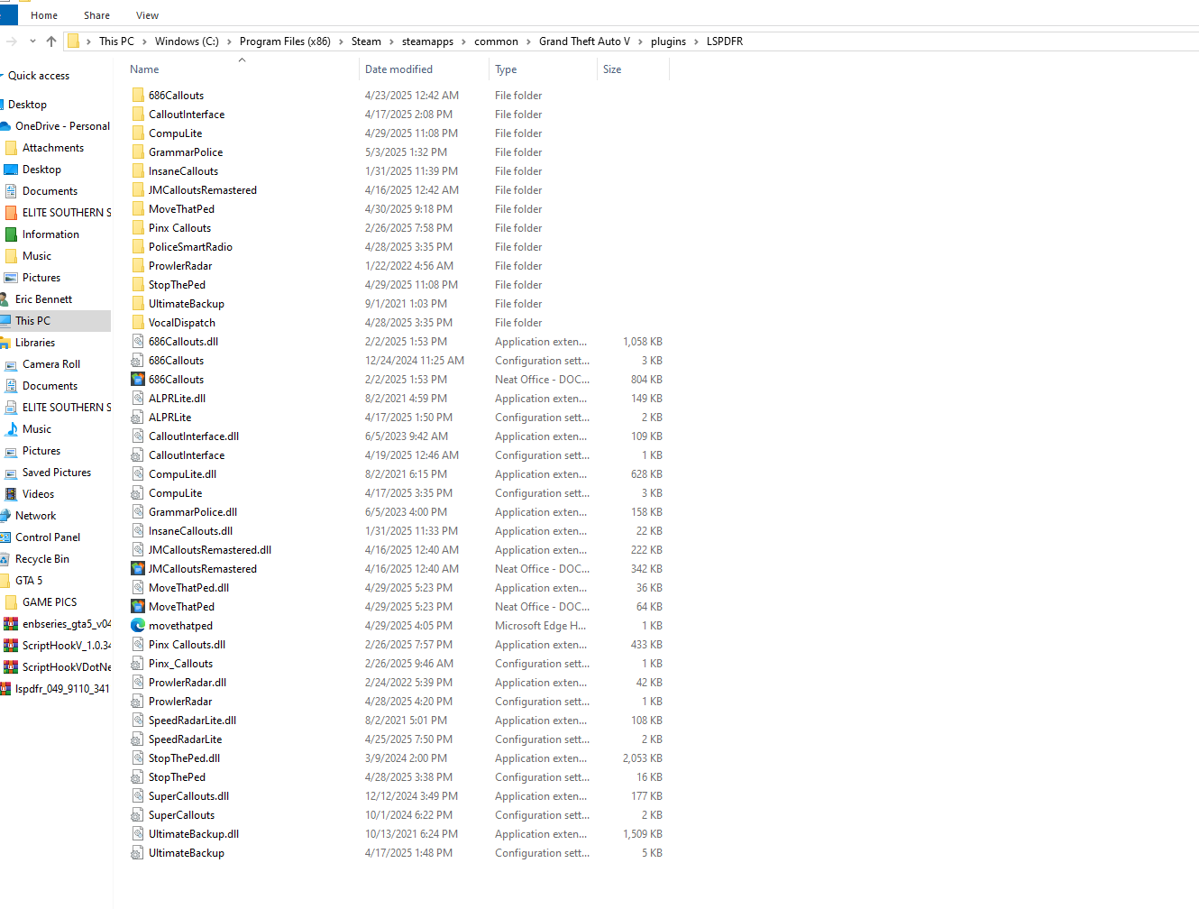Click the archive icon for ScriptHookVDotNet
The width and height of the screenshot is (1199, 909).
tap(11, 667)
